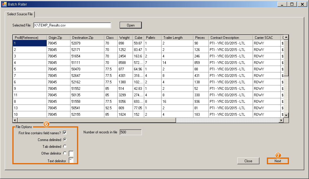Select the Other delimitor radio button
This screenshot has width=309, height=179.
tap(65, 153)
